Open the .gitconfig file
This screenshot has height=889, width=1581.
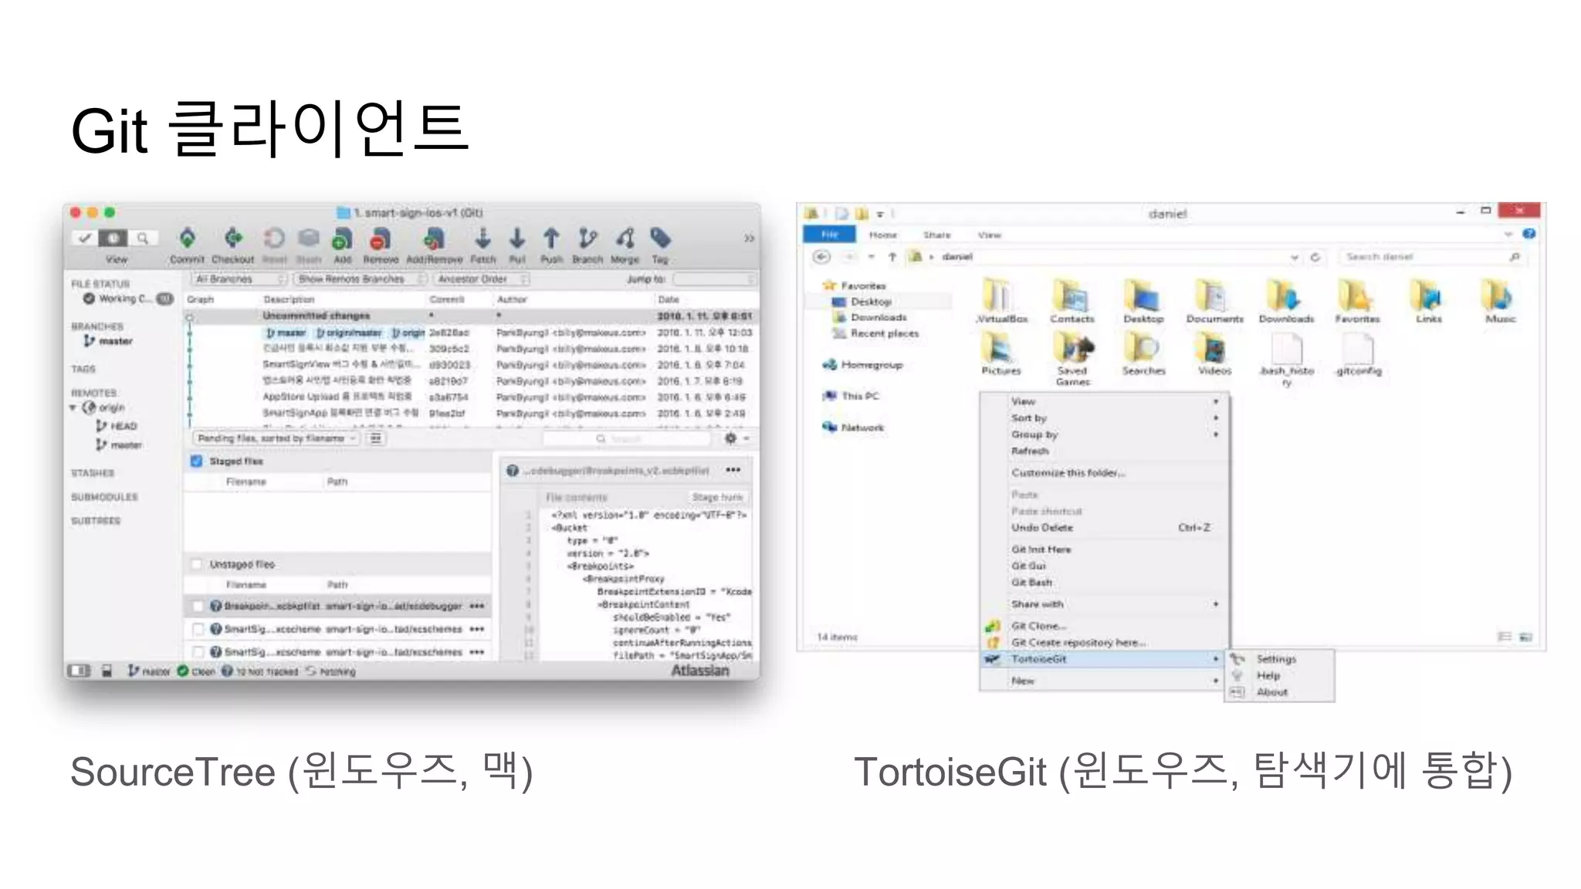click(1358, 355)
